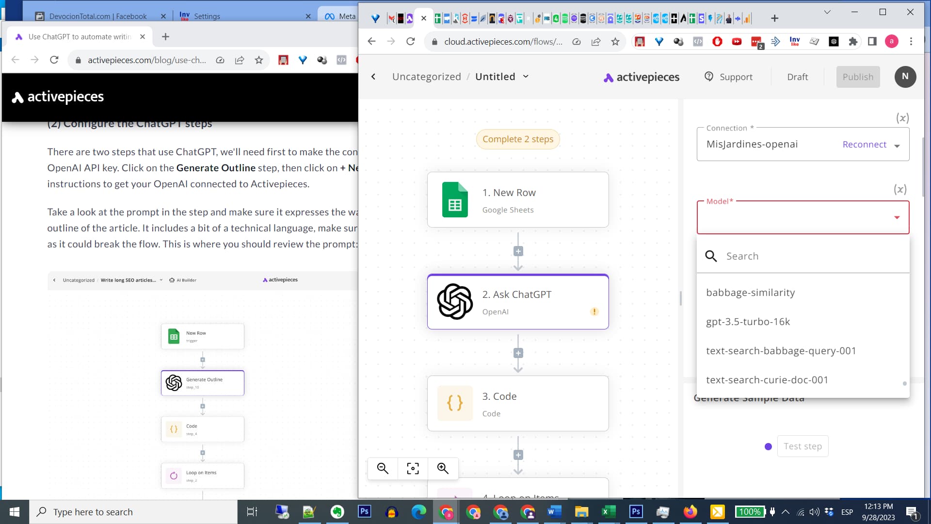
Task: Click the OpenAI logo in Ask ChatGPT step
Action: point(455,301)
